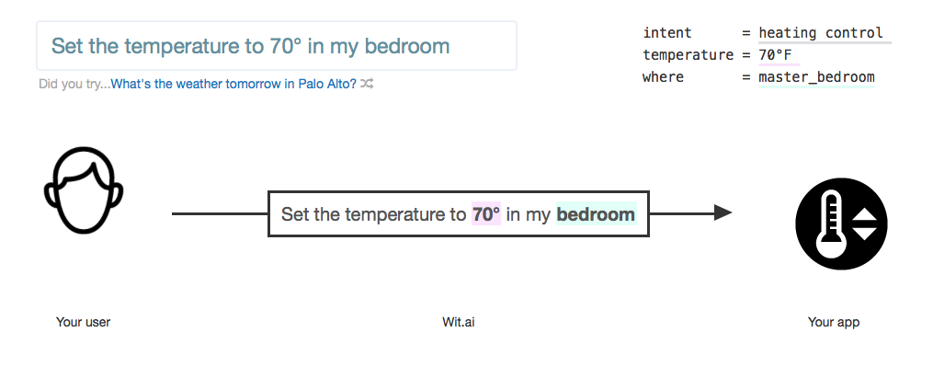Click the intent label

point(667,33)
